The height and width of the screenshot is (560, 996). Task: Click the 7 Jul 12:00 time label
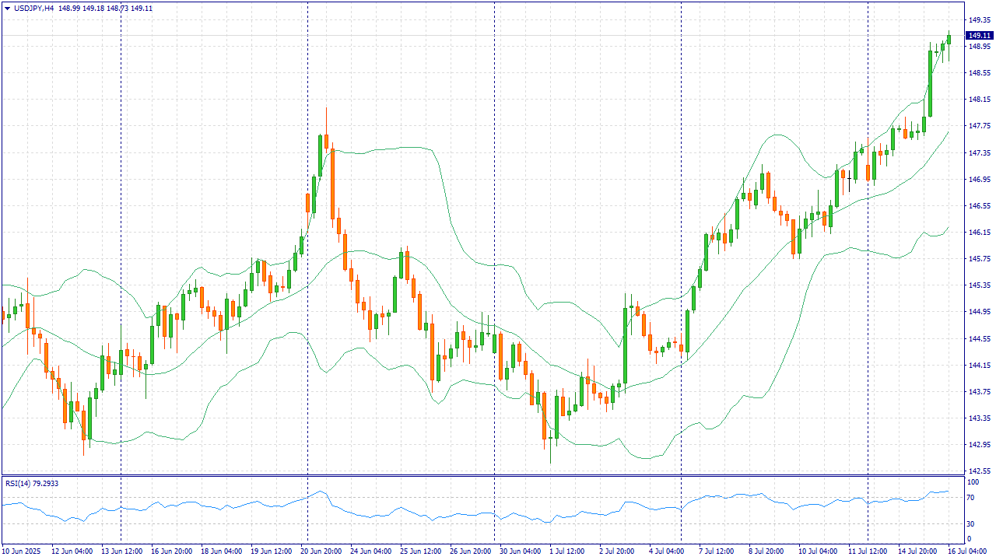click(717, 551)
